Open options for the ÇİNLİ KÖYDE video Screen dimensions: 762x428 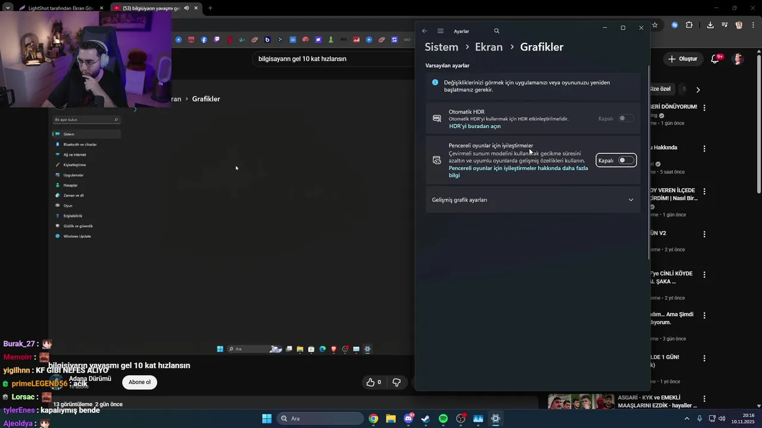click(x=704, y=275)
